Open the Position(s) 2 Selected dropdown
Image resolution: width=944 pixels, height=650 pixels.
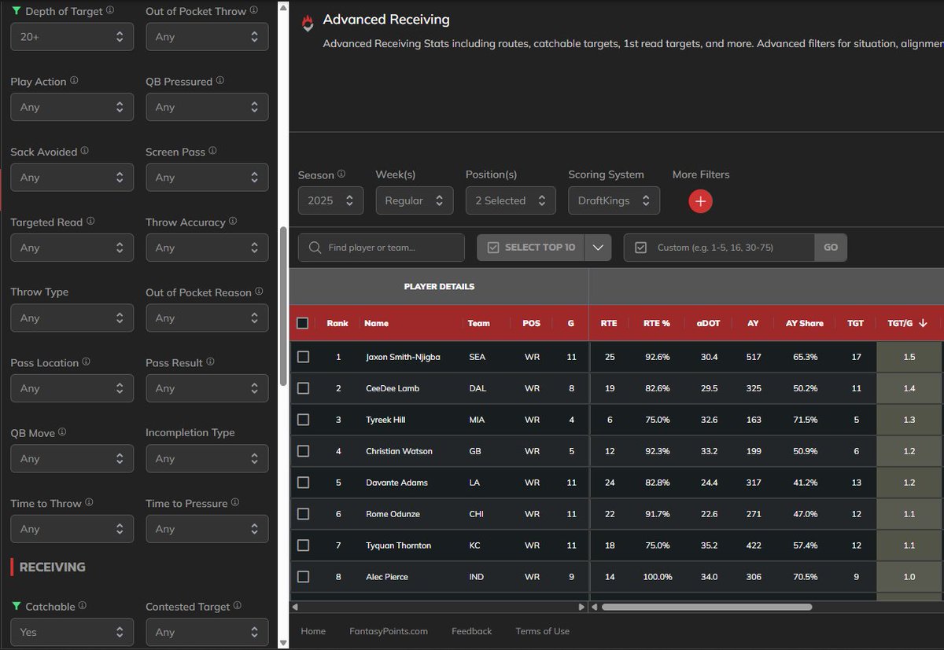[x=511, y=200]
